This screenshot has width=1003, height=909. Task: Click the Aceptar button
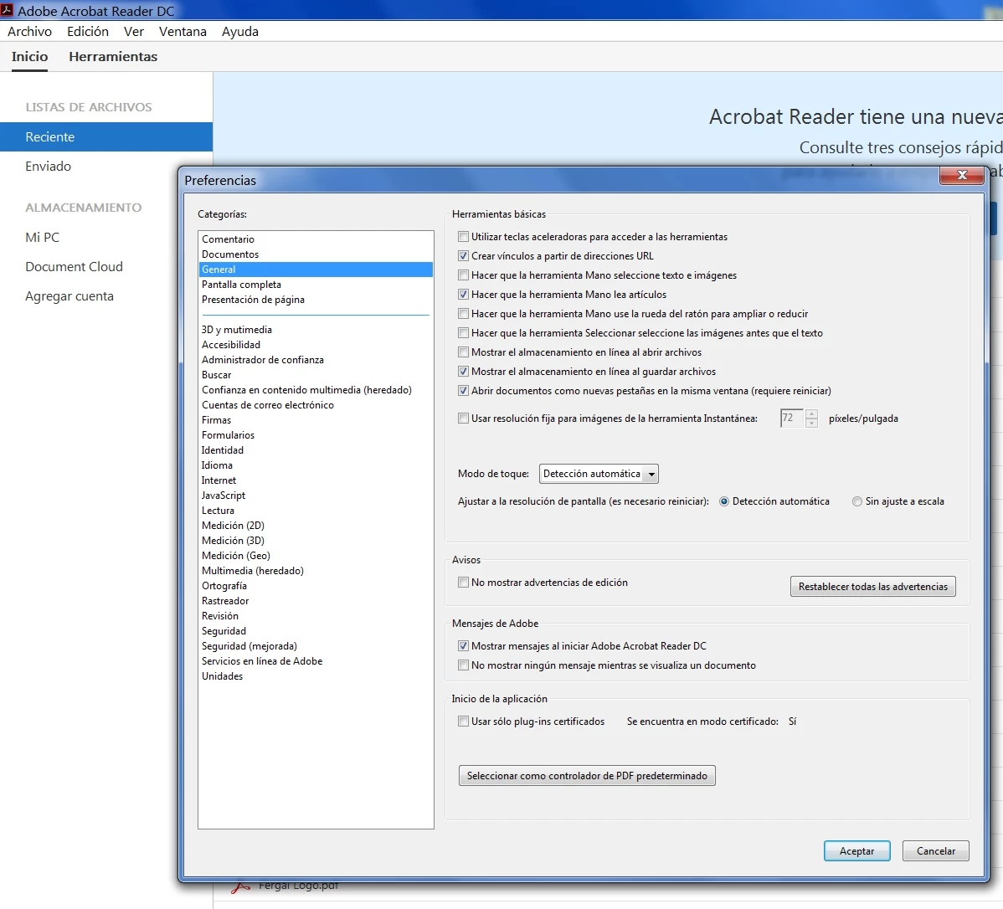click(x=856, y=851)
